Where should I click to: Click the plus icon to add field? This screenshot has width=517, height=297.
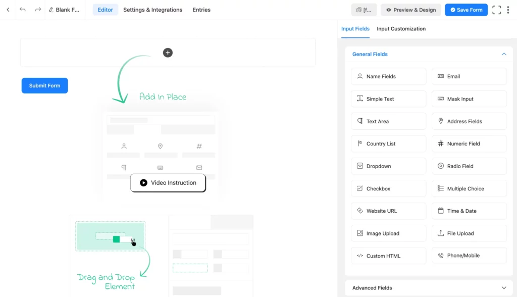tap(168, 53)
